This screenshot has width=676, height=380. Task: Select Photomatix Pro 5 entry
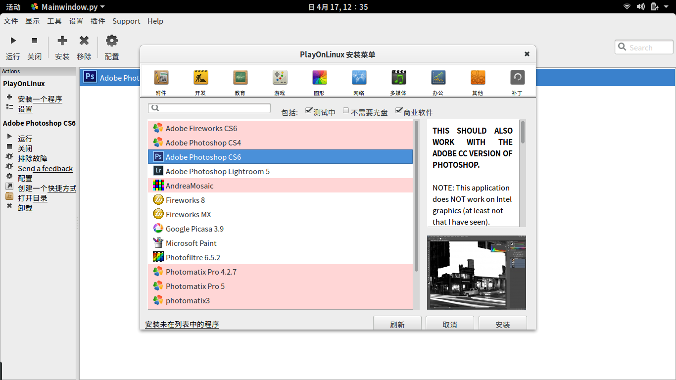click(x=280, y=286)
